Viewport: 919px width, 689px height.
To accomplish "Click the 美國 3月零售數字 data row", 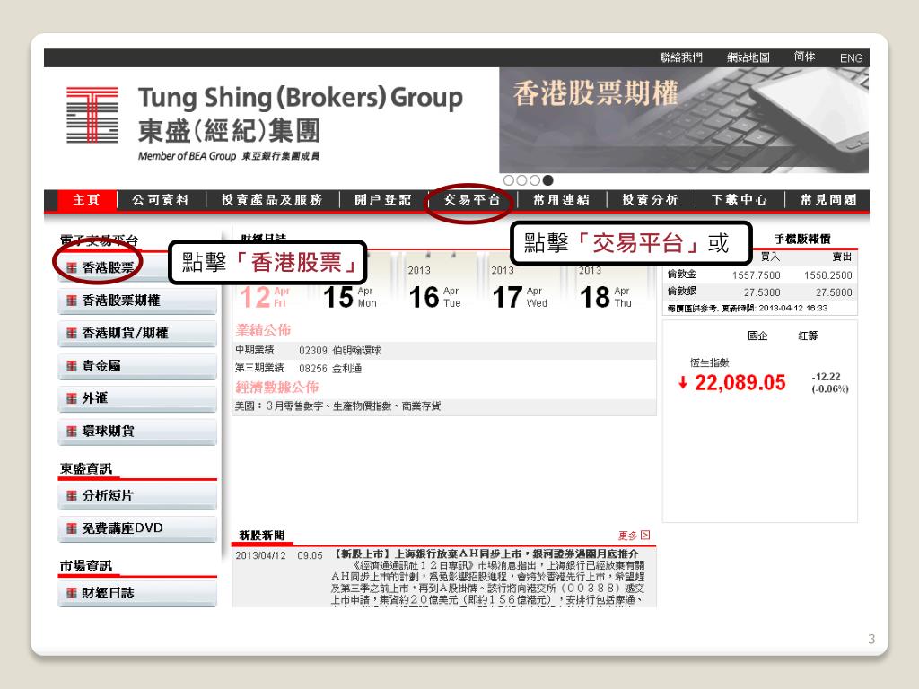I will (x=443, y=406).
